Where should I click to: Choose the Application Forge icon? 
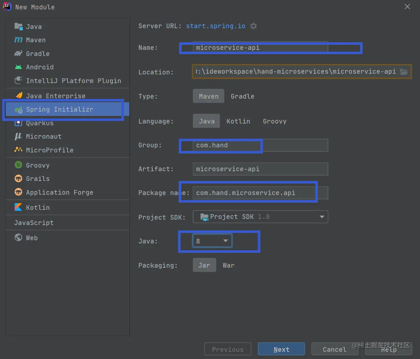pos(18,192)
